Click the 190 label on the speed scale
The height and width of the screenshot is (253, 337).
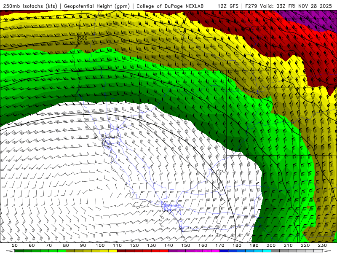tap(254, 245)
